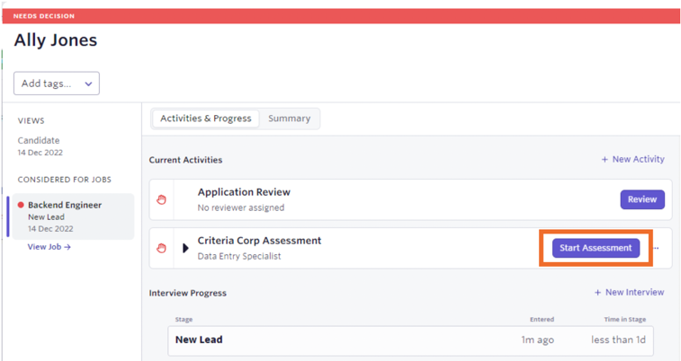Click the Start Assessment button
Viewport: 681px width, 361px height.
(596, 248)
